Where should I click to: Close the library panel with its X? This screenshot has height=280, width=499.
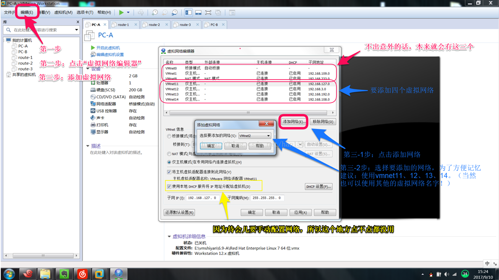tap(78, 22)
